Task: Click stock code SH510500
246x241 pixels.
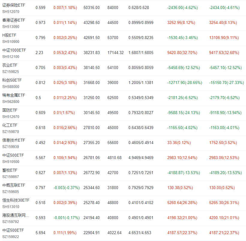Action: point(11,162)
